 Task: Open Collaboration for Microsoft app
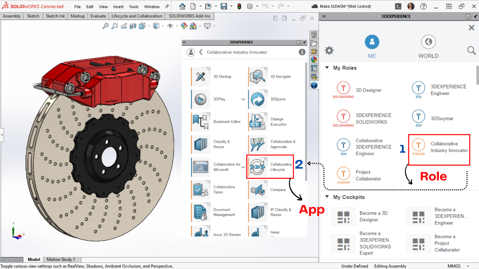coord(201,167)
